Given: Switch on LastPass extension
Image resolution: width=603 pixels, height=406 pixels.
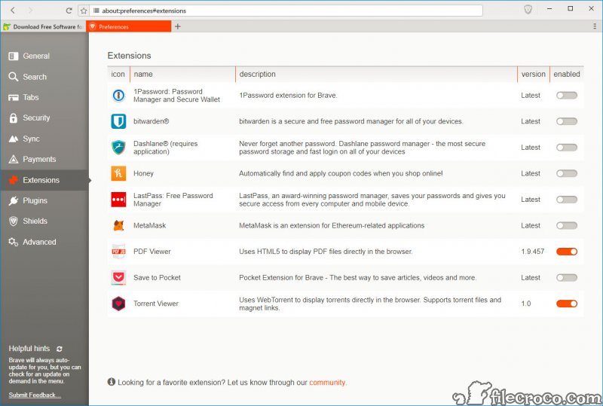Looking at the screenshot, I should 567,200.
